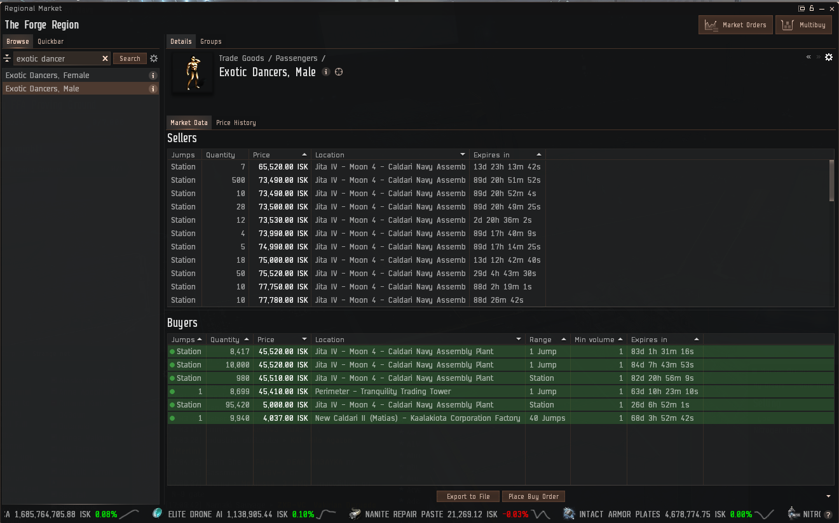Image resolution: width=839 pixels, height=523 pixels.
Task: Click the exotic dancer search field
Action: point(57,58)
